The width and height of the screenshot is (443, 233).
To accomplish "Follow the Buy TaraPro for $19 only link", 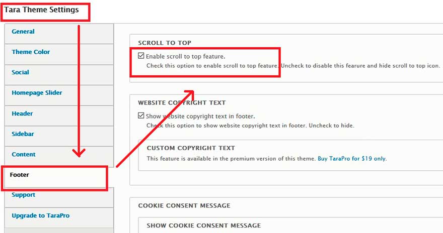I will 351,159.
